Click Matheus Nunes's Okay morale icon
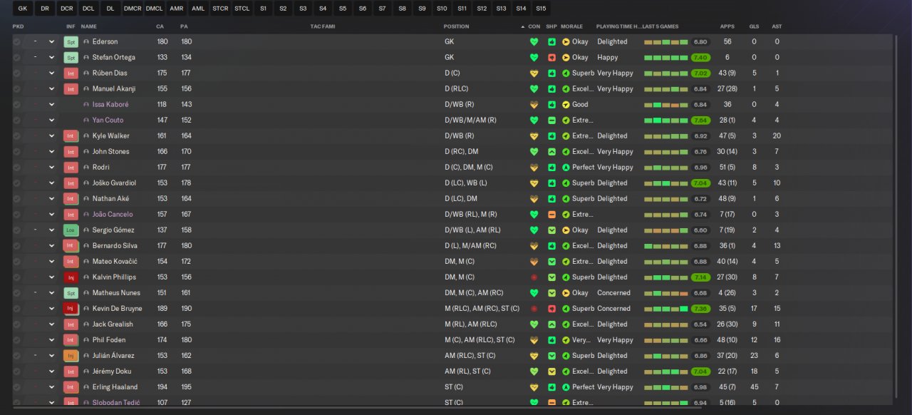Image resolution: width=912 pixels, height=415 pixels. pyautogui.click(x=566, y=292)
